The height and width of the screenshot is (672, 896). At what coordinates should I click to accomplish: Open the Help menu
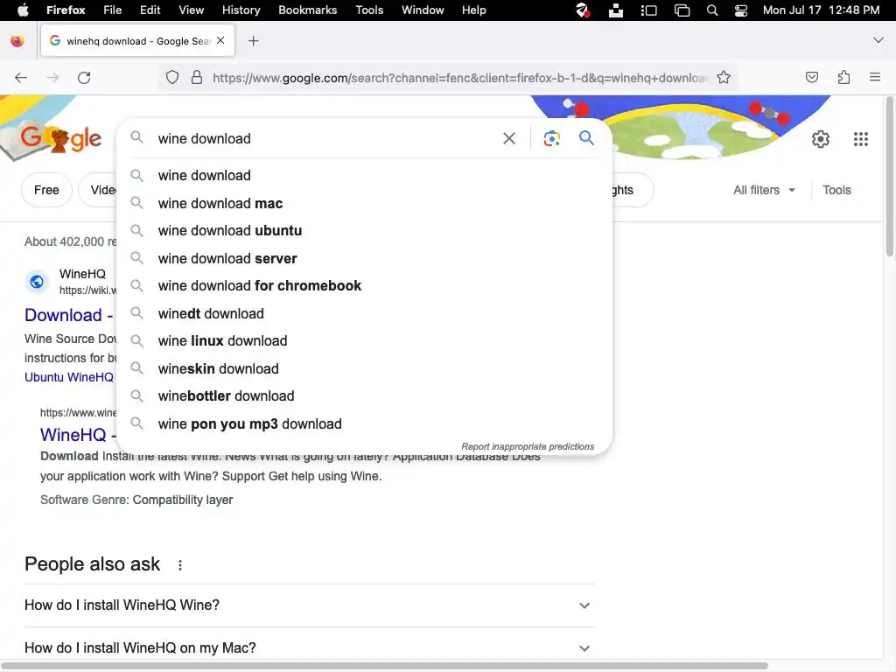[473, 10]
